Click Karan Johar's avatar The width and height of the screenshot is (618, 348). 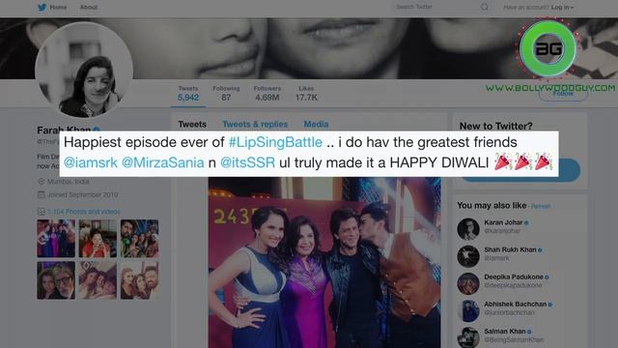coord(468,229)
